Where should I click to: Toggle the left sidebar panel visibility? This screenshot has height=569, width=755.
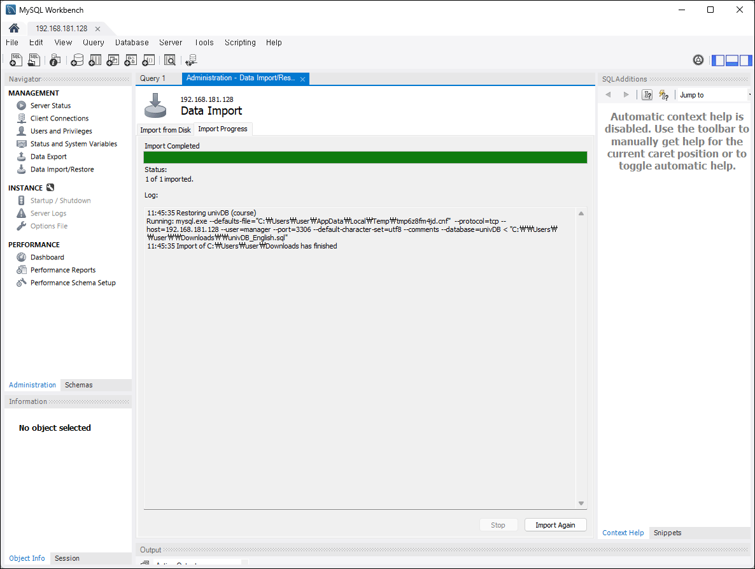pyautogui.click(x=718, y=61)
